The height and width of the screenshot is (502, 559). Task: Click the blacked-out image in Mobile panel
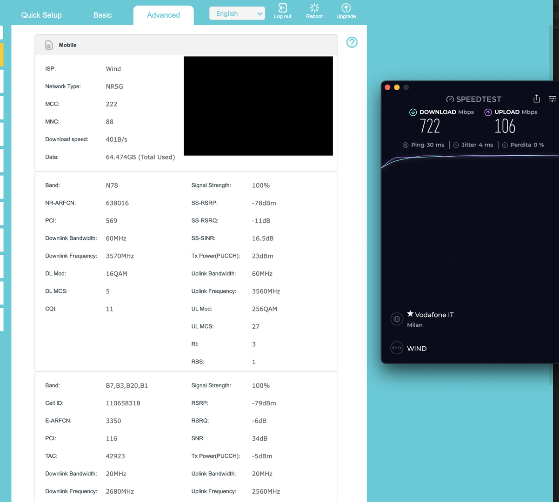pyautogui.click(x=258, y=106)
